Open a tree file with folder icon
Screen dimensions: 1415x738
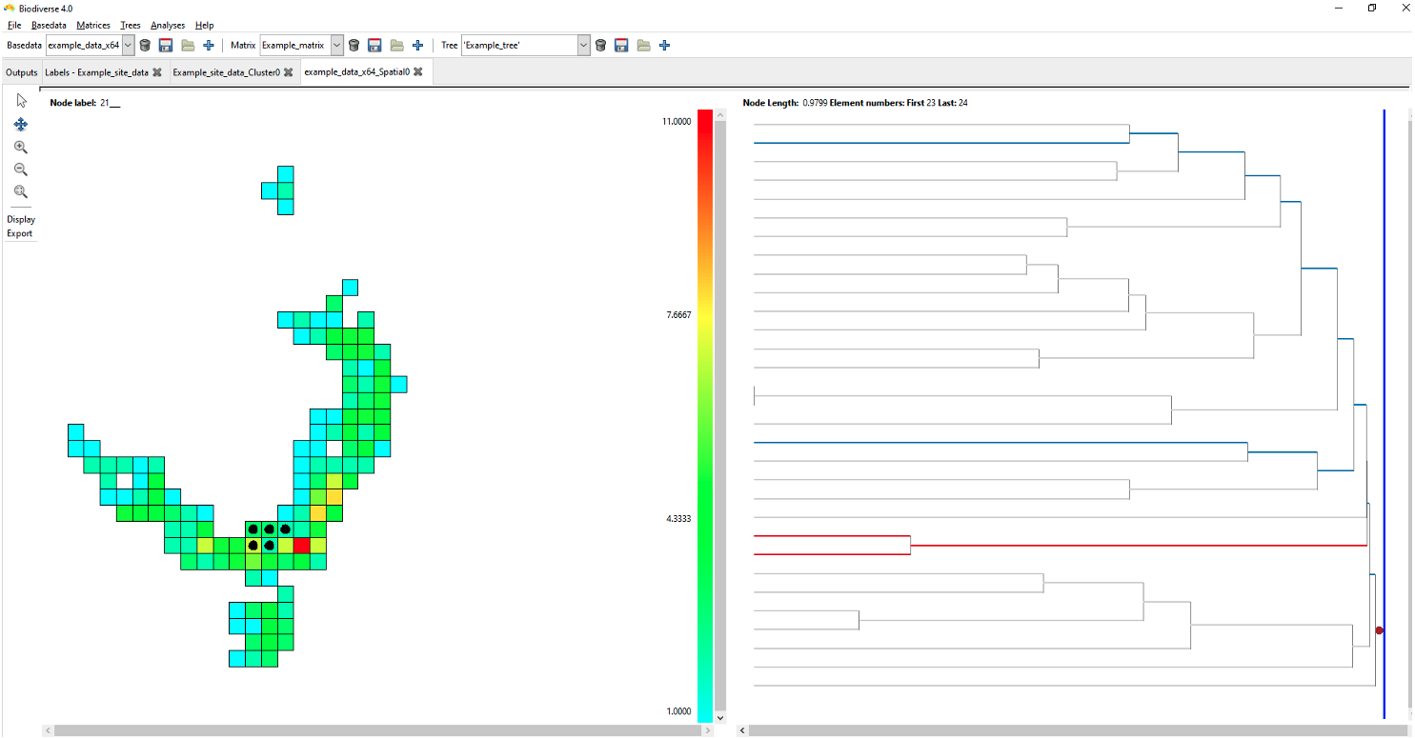pos(644,45)
